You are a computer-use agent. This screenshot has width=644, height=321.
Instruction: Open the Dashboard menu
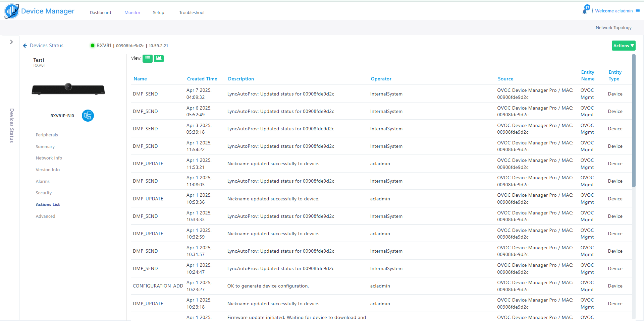100,12
